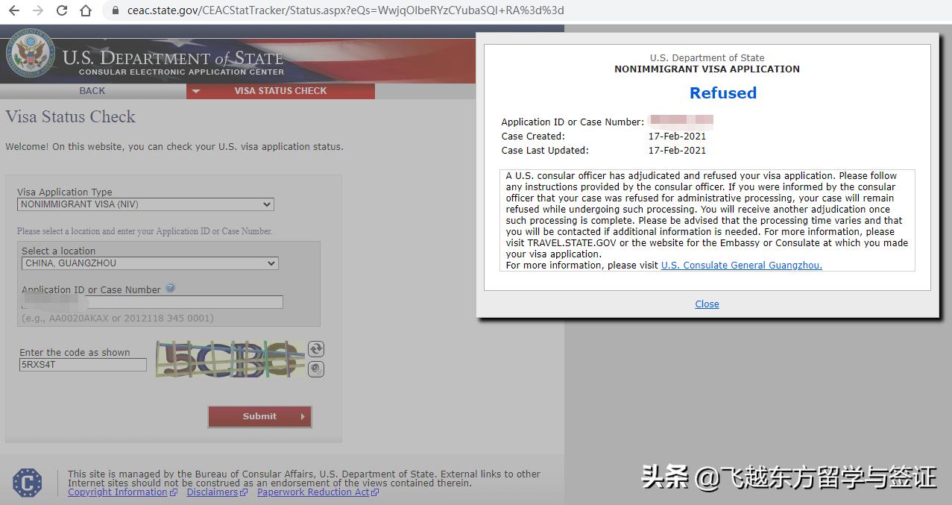Viewport: 952px width, 505px height.
Task: Reload the page with the refresh icon
Action: [62, 10]
